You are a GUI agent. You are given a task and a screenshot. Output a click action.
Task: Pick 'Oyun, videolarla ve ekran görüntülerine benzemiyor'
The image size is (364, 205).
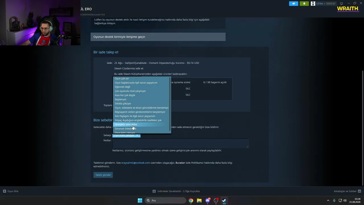pos(142,108)
